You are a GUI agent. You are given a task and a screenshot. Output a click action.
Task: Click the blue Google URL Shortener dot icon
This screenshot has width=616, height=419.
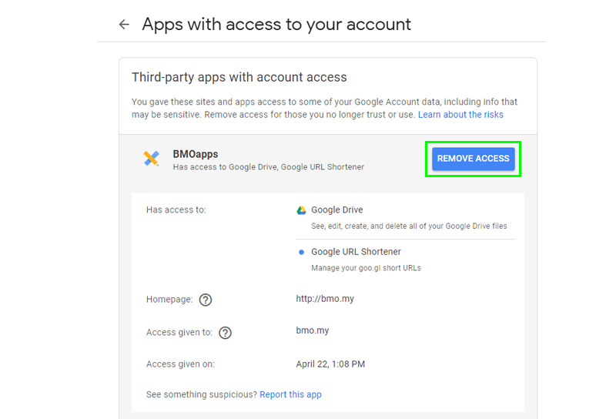point(301,252)
